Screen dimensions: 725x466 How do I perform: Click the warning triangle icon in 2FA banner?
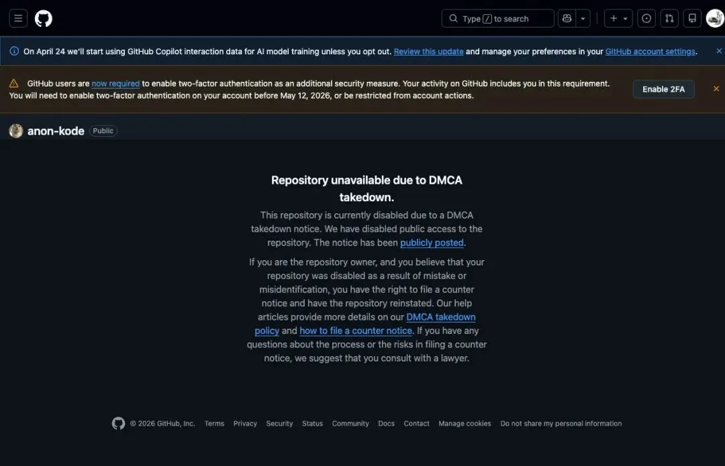pos(14,83)
